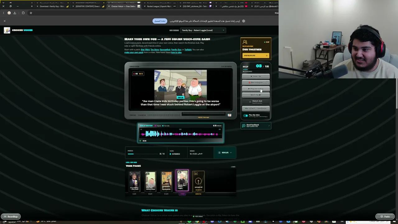The image size is (398, 224).
Task: Click the Upload ZIP tape card
Action: coord(198,181)
